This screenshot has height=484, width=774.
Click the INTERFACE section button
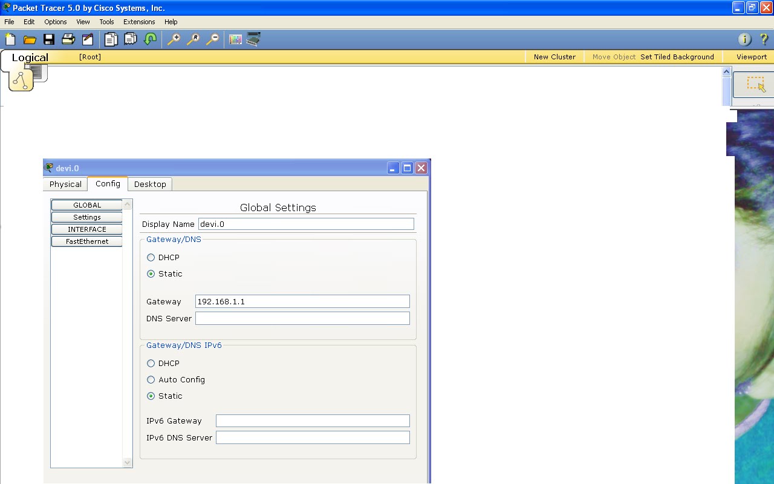pos(87,229)
